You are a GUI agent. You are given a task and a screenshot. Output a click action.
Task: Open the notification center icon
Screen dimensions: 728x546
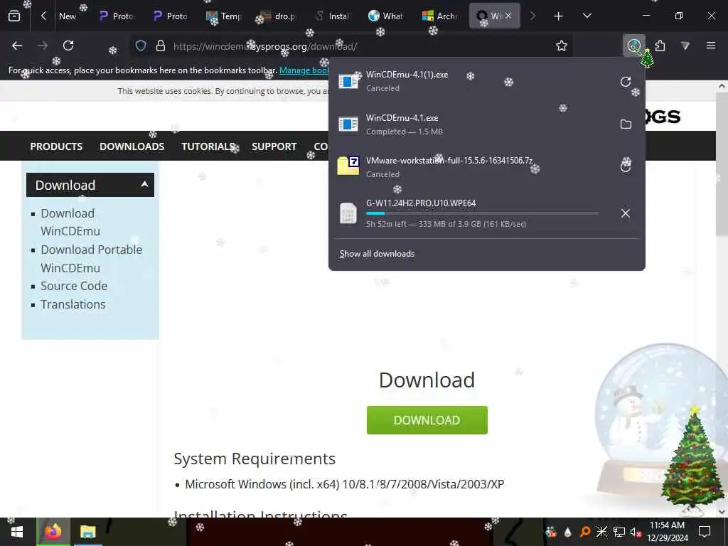[x=705, y=532]
